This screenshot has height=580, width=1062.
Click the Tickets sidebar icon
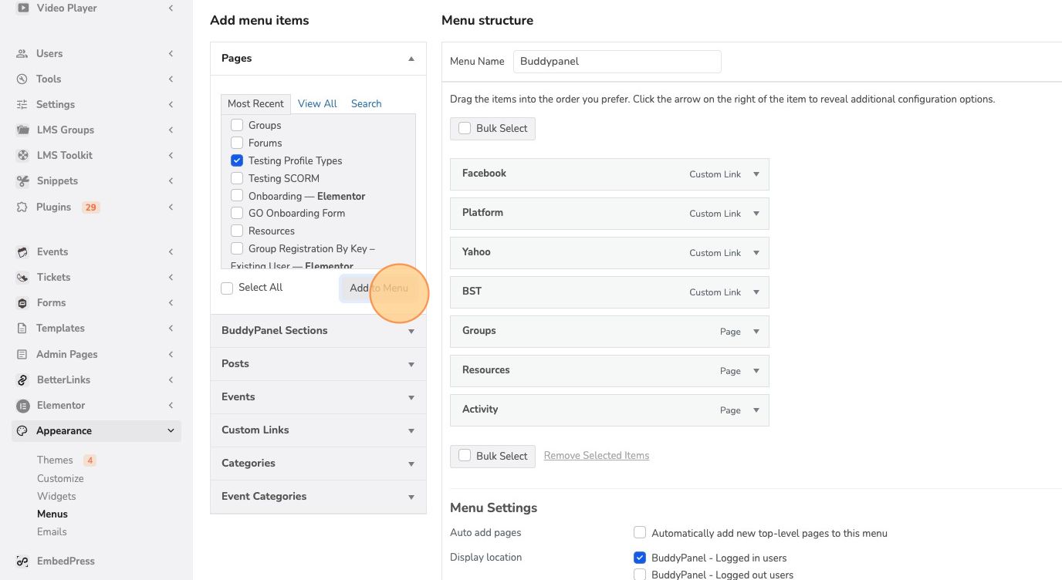(22, 278)
